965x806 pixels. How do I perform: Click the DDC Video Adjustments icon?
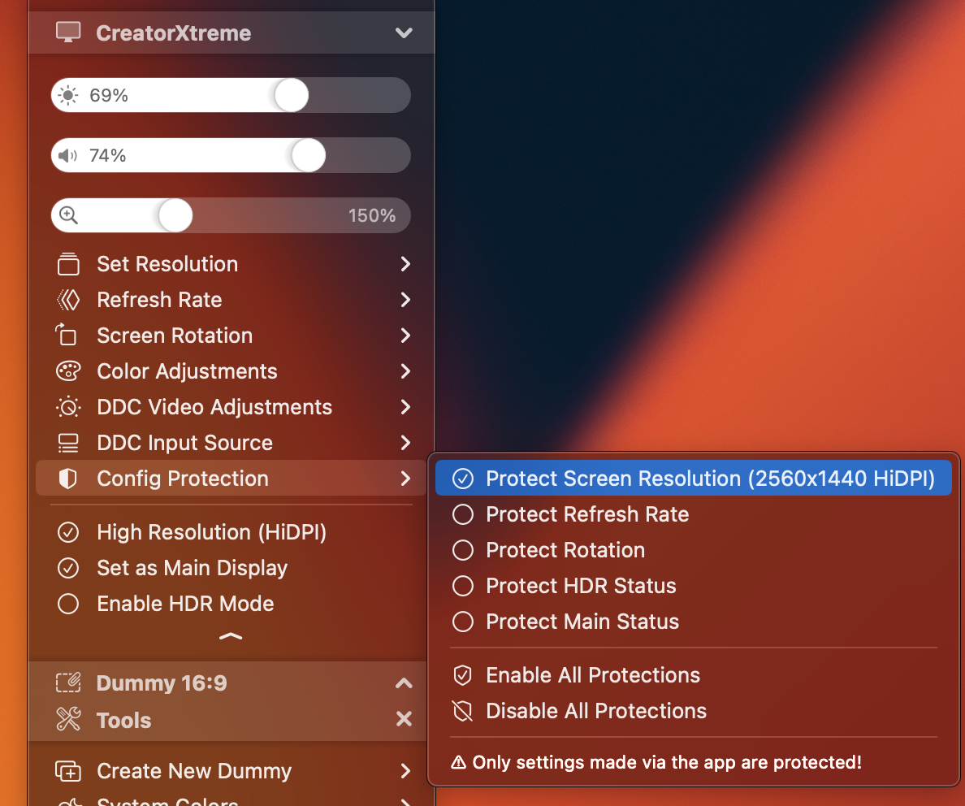[69, 406]
